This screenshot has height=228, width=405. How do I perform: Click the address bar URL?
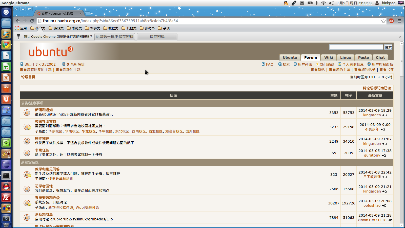coord(110,21)
